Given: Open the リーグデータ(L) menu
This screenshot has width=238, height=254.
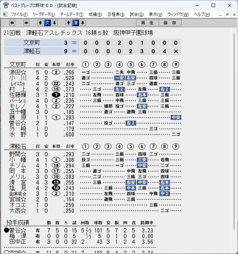Looking at the screenshot, I should tap(44, 14).
